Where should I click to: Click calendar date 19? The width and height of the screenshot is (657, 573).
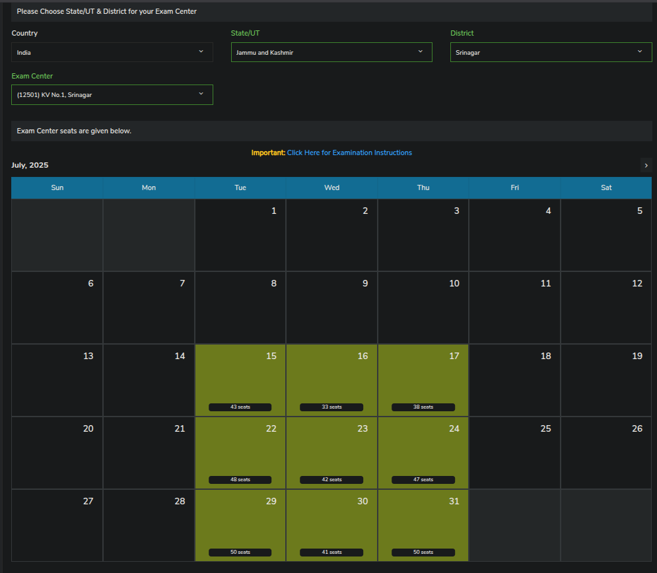[606, 380]
